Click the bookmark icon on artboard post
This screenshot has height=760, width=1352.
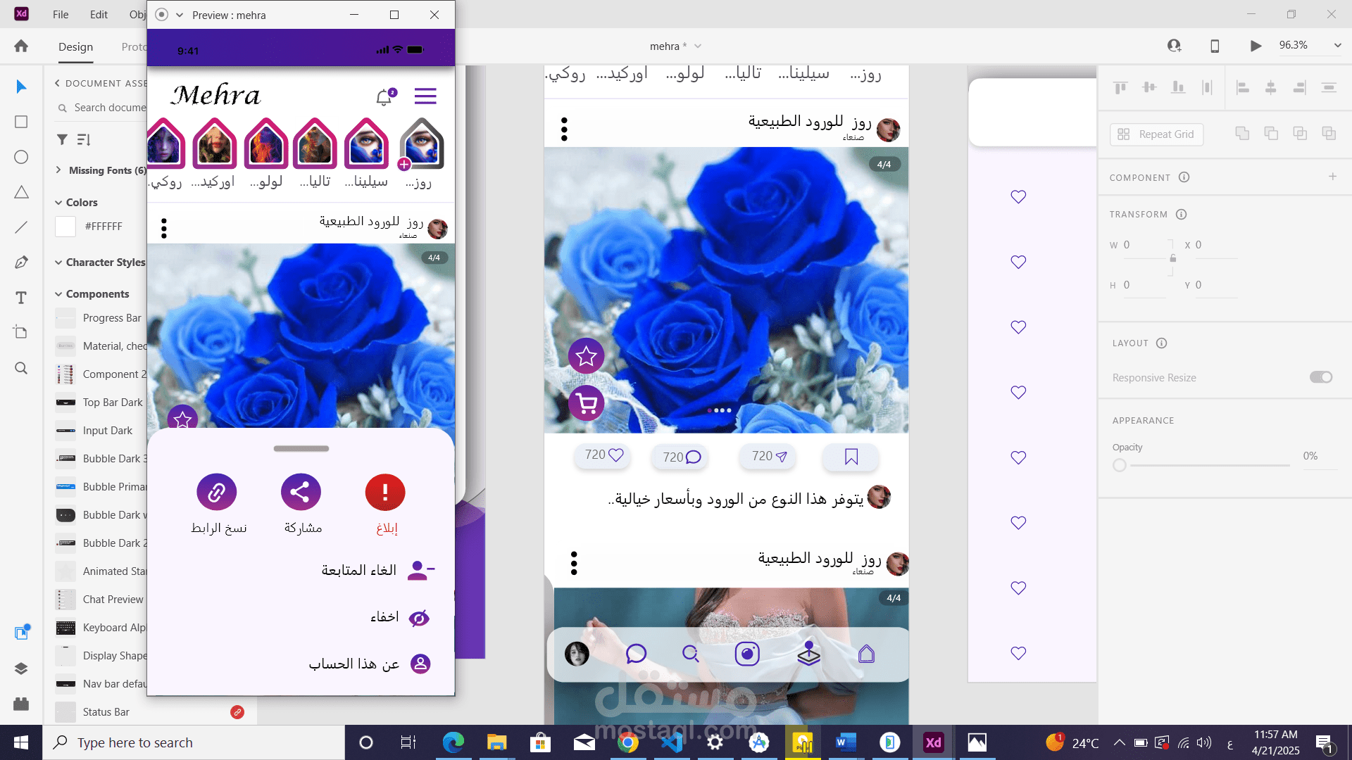coord(851,457)
